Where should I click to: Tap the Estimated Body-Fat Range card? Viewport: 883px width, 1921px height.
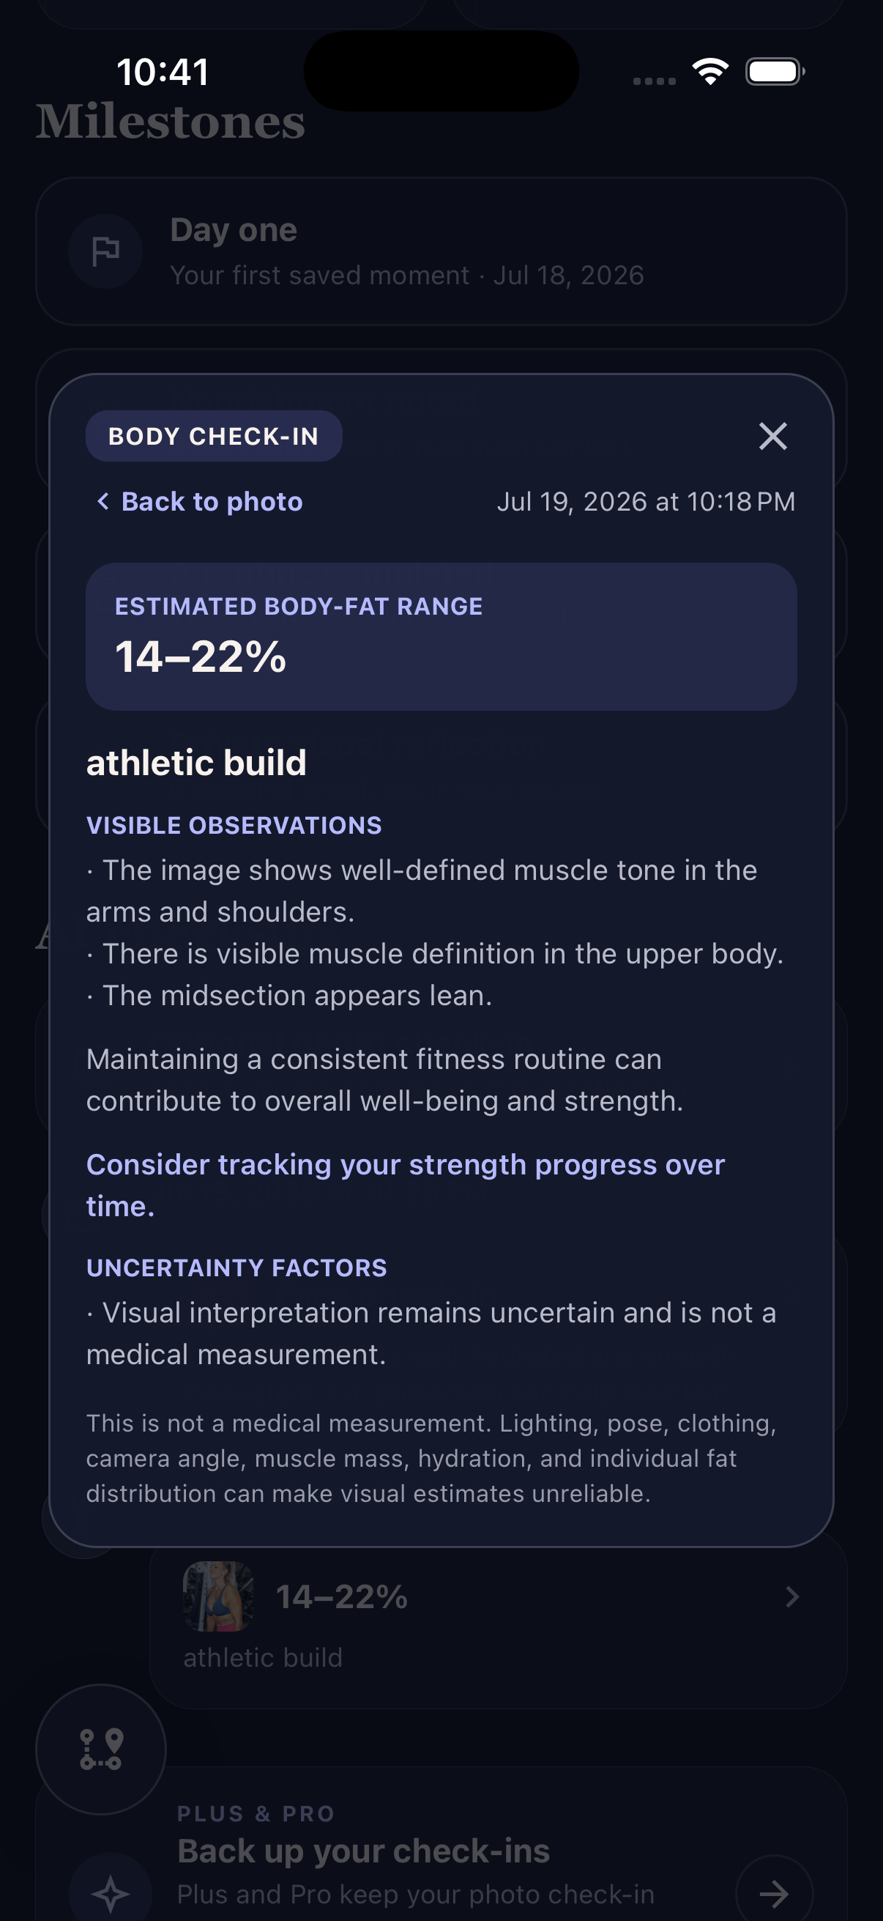[441, 637]
